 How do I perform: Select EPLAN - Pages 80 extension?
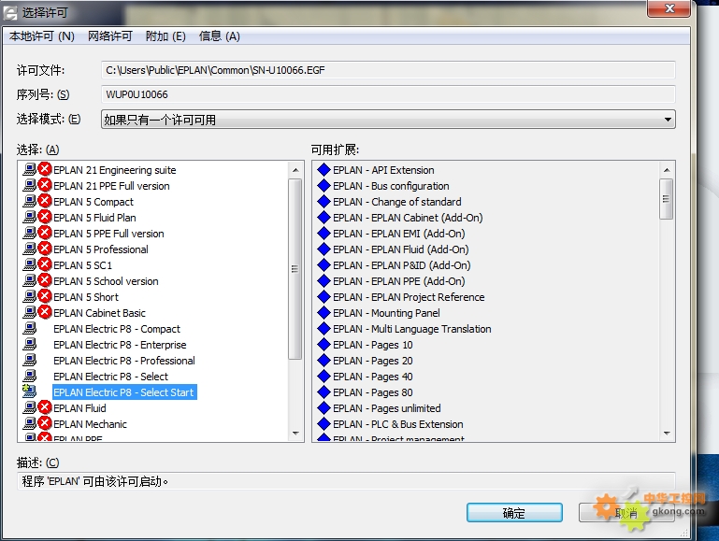372,392
